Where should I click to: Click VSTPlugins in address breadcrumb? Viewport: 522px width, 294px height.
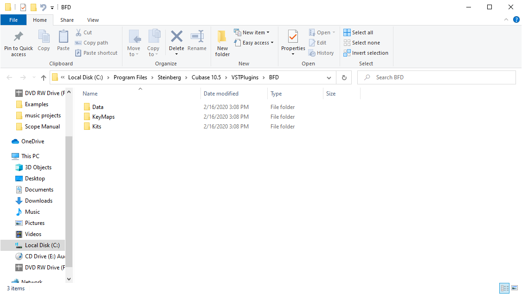click(x=245, y=77)
